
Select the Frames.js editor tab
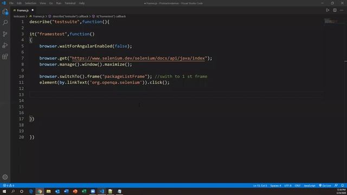(23, 10)
